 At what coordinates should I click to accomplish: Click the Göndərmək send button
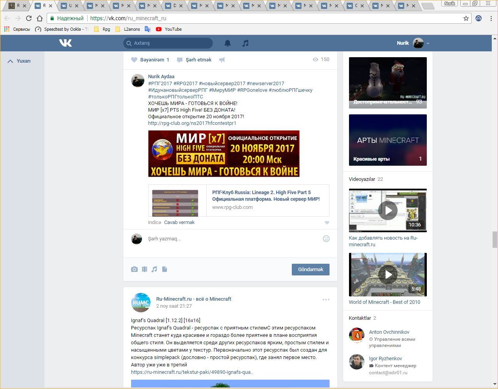pyautogui.click(x=310, y=270)
